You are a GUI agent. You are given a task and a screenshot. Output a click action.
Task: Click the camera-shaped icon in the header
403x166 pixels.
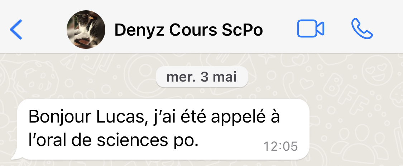pyautogui.click(x=311, y=28)
